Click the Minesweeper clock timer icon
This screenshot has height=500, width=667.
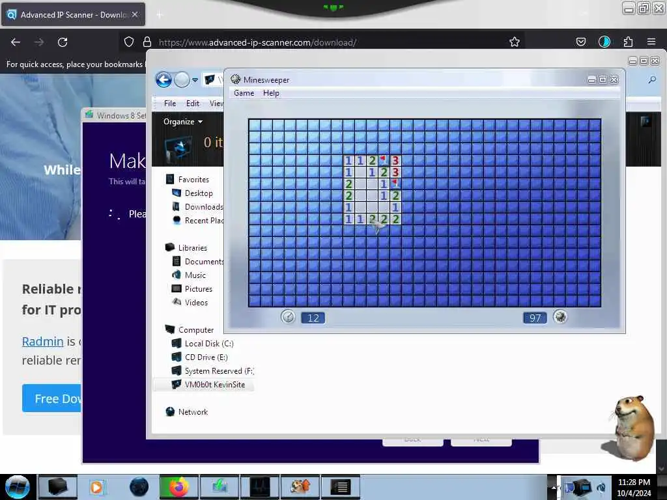click(x=288, y=317)
